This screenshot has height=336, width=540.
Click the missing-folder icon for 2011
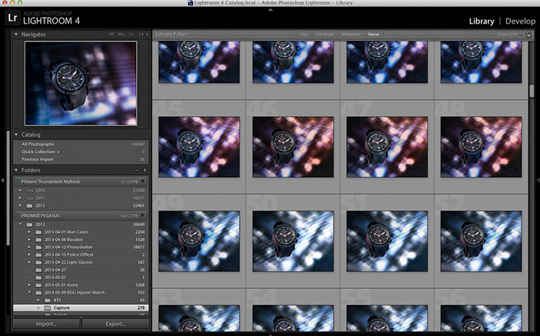point(30,198)
